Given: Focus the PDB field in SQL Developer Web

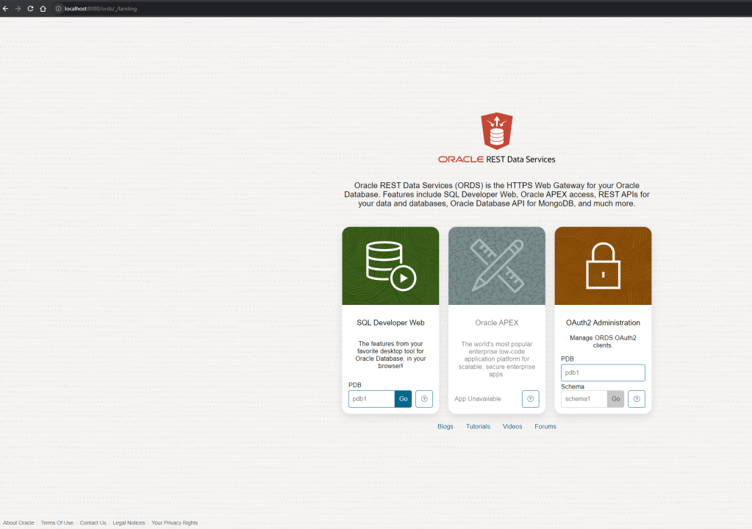Looking at the screenshot, I should 371,399.
